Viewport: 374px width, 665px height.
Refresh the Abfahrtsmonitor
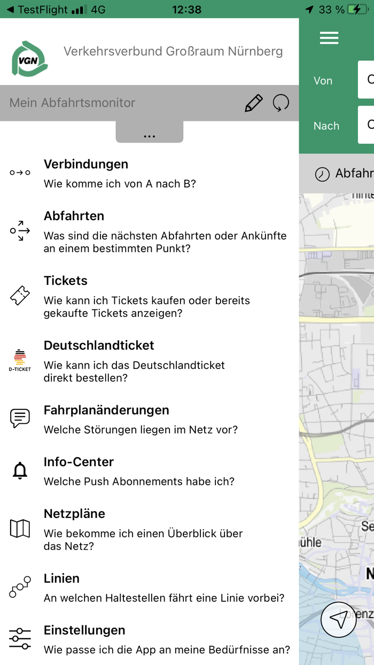click(x=282, y=103)
